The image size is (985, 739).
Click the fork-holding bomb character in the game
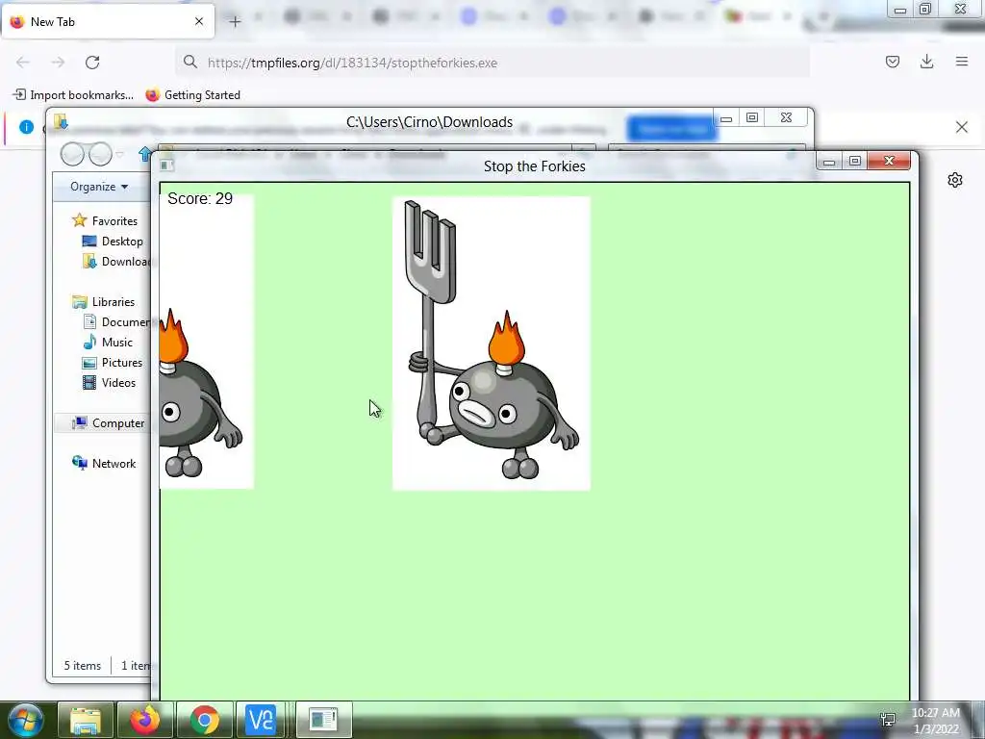pyautogui.click(x=492, y=344)
